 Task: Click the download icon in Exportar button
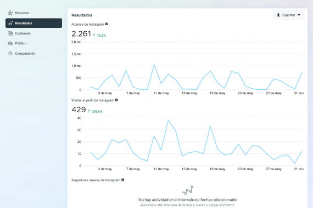[x=278, y=15]
